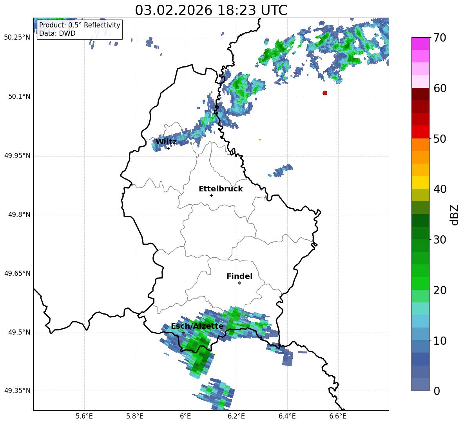Click the Wiltz cross marker
Image resolution: width=464 pixels, height=424 pixels.
click(168, 148)
